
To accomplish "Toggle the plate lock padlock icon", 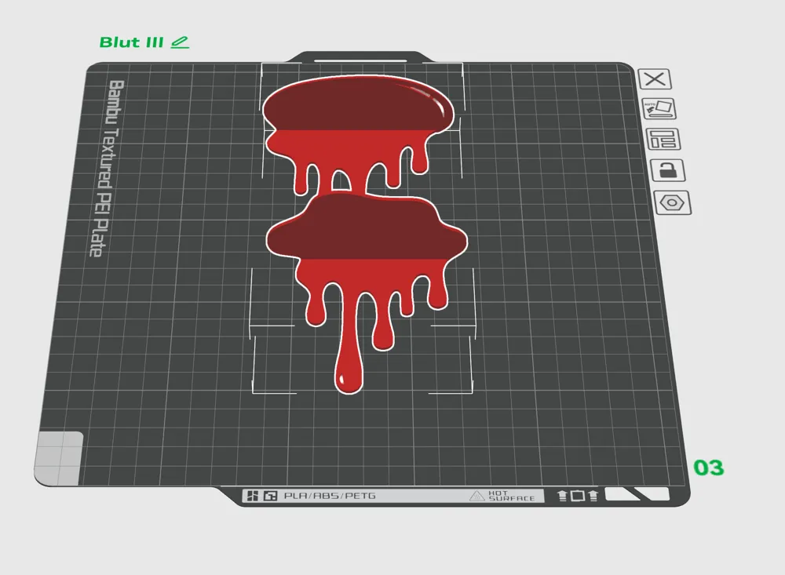I will (668, 170).
